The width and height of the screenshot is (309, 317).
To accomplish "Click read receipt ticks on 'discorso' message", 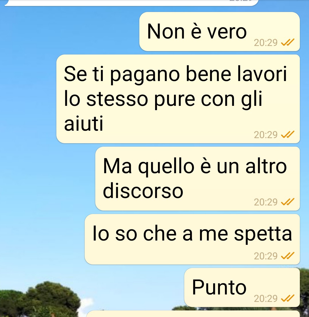I will (288, 202).
